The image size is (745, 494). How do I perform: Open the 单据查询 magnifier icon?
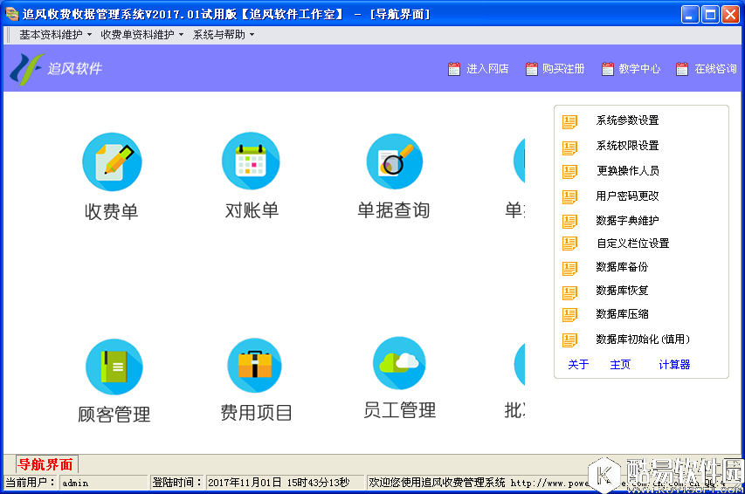coord(395,161)
